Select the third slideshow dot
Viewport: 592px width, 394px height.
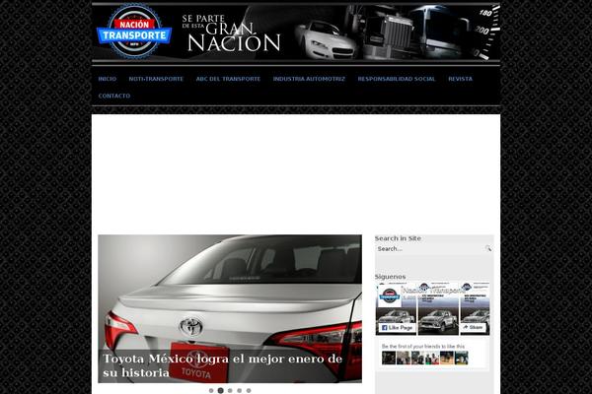(x=230, y=391)
